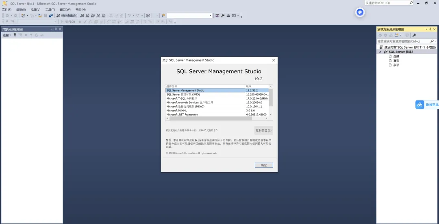Click the Analysis Services MDX Query icon
The image size is (439, 224).
pos(87,16)
